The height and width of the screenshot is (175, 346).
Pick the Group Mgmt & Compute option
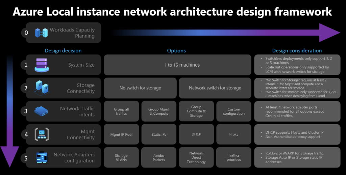[x=159, y=111]
